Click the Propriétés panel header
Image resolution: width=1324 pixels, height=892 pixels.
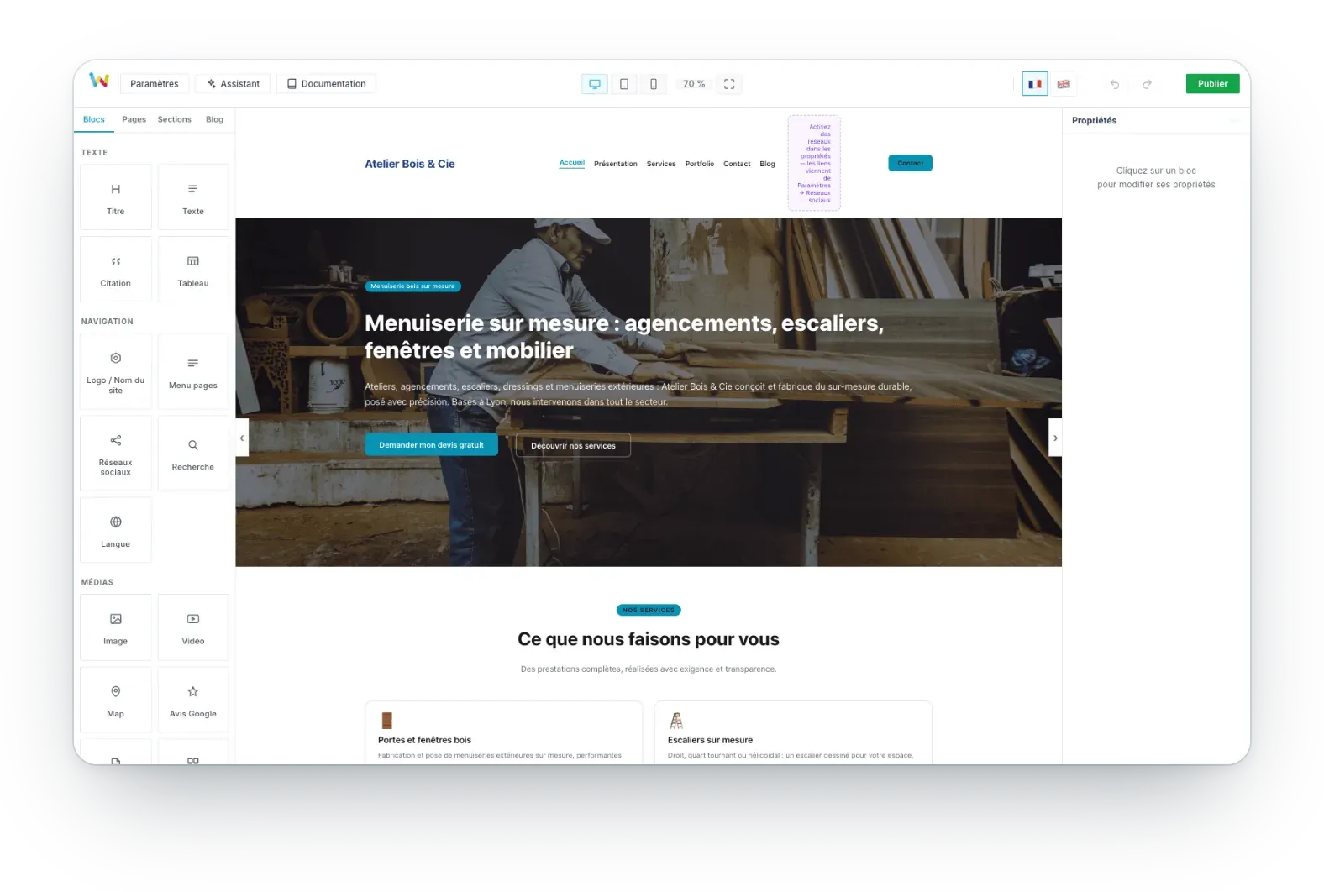tap(1094, 121)
